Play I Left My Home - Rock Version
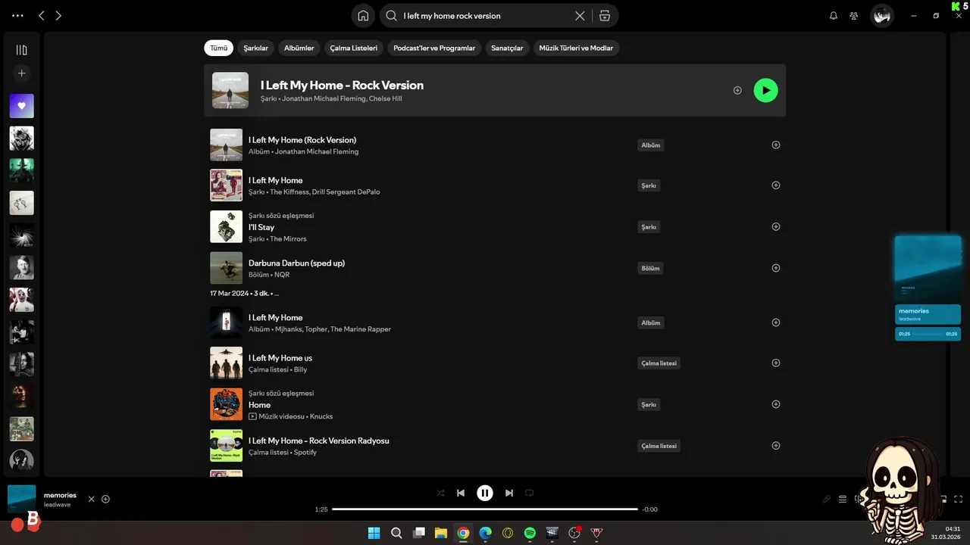Screen dimensions: 970x545 pos(765,90)
